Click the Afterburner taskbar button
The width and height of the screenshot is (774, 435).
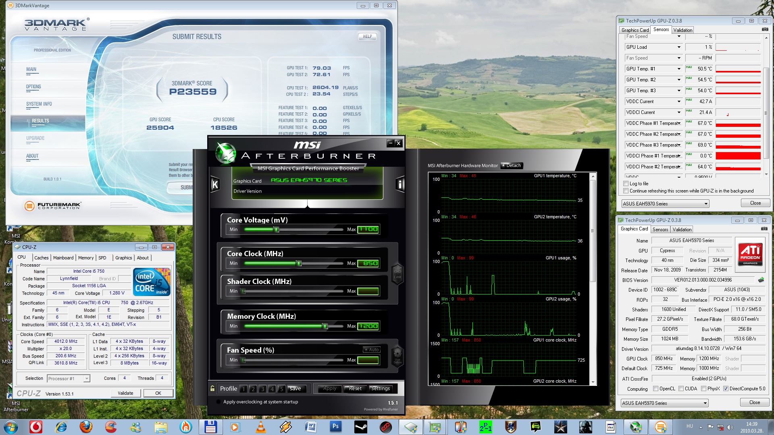point(635,427)
